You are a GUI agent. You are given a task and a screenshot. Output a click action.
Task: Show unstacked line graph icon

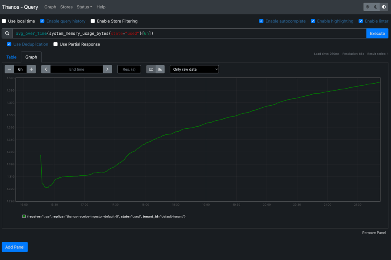pyautogui.click(x=151, y=69)
